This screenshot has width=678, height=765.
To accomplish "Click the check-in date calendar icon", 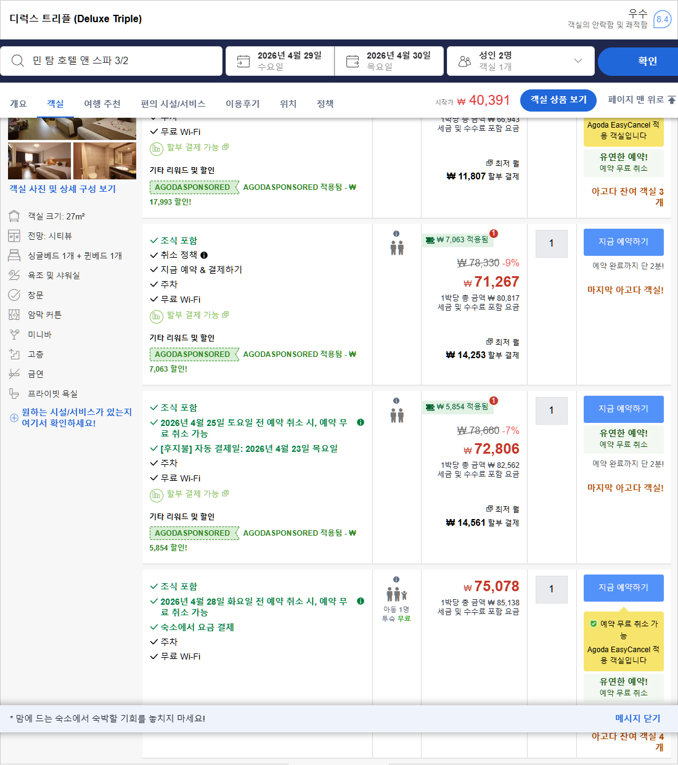I will click(243, 60).
